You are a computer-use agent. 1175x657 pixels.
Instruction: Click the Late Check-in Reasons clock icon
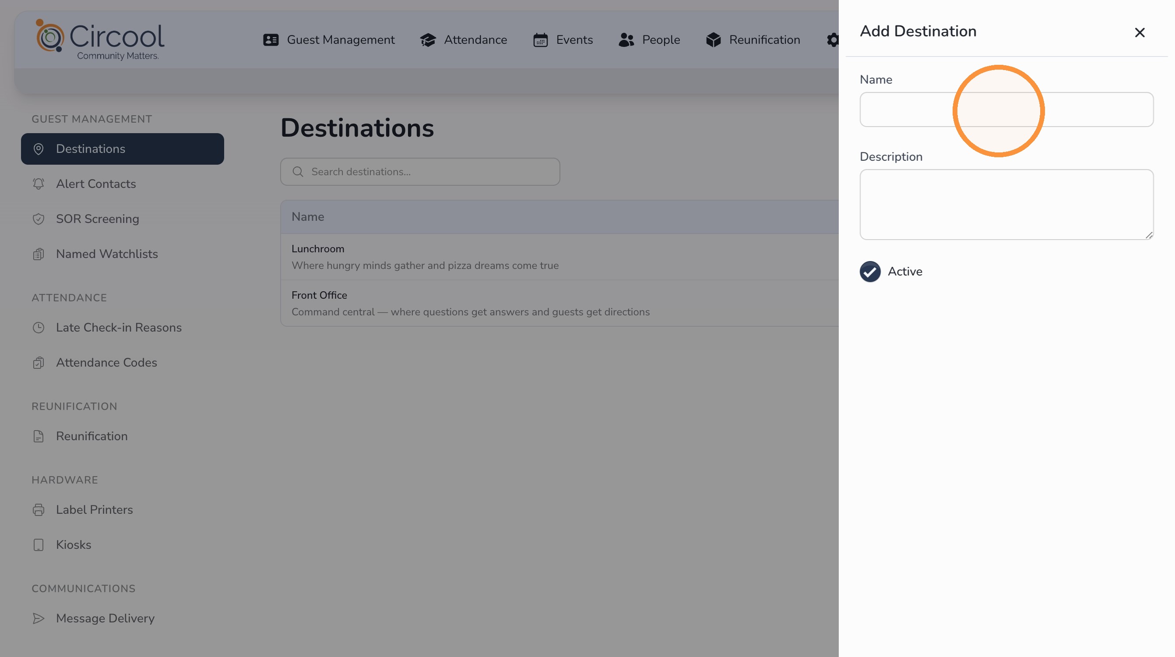39,328
